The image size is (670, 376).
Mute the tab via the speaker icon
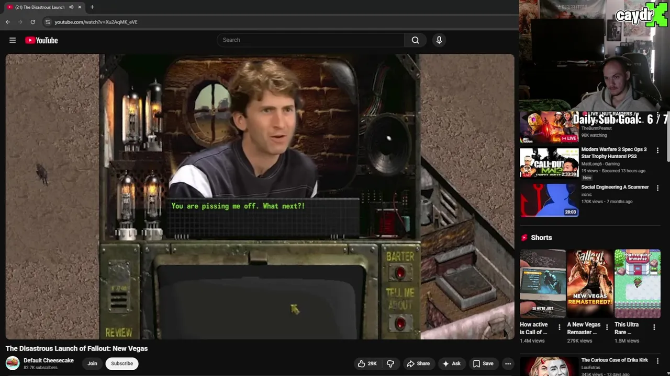[x=71, y=7]
